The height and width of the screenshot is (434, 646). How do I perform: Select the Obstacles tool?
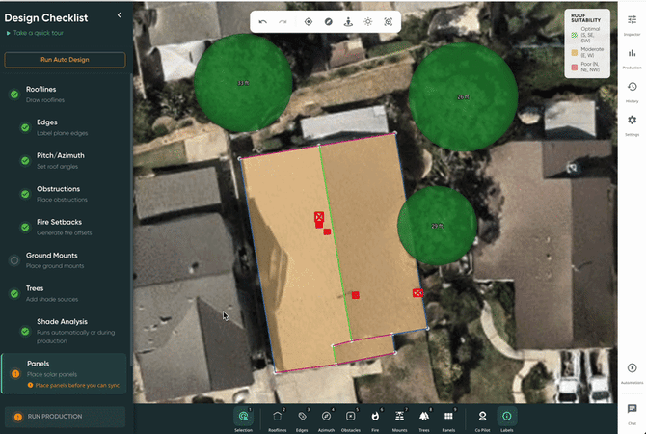(x=351, y=416)
